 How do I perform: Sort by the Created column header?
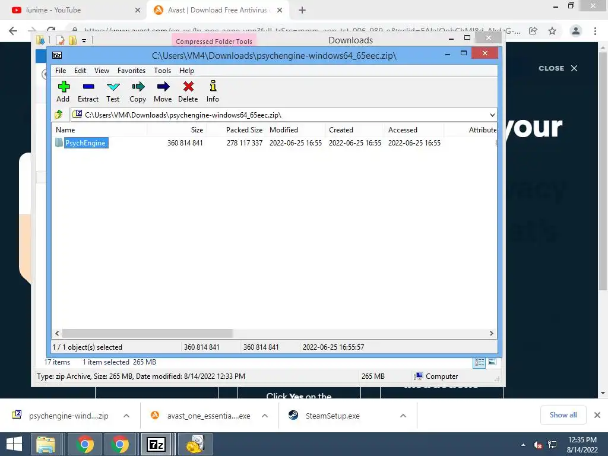pos(355,130)
